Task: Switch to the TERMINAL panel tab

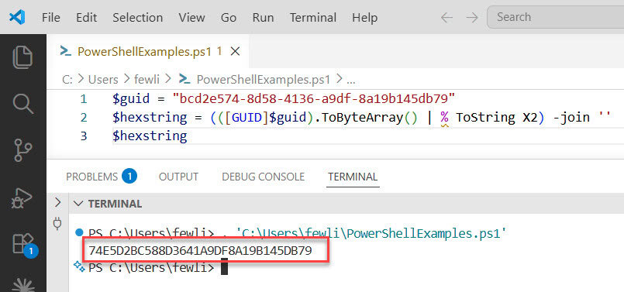Action: 353,177
